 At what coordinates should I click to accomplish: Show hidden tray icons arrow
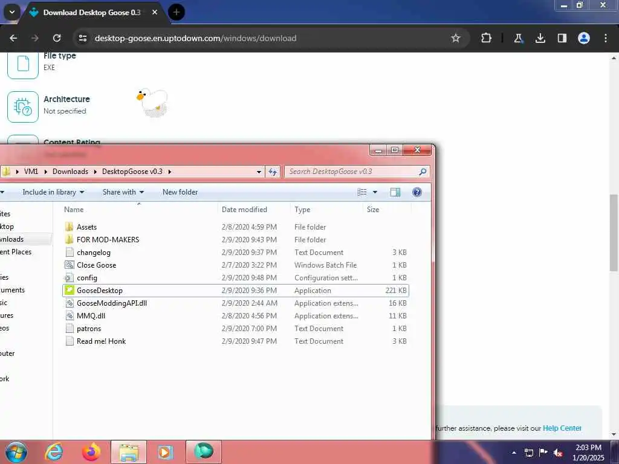coord(514,453)
